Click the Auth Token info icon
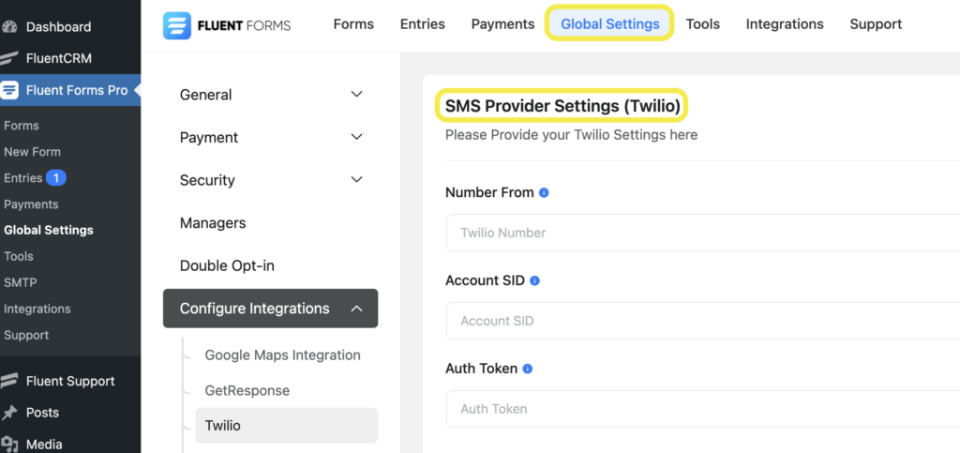 pos(528,370)
